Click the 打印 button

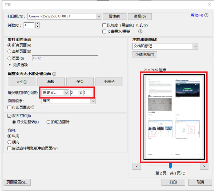coord(173,182)
